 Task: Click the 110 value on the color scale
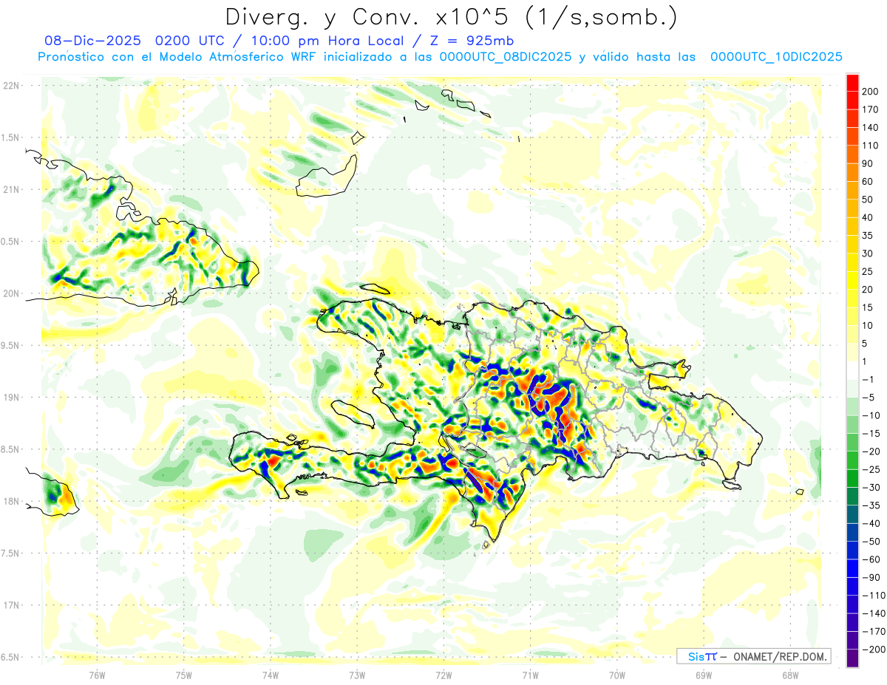[x=869, y=146]
